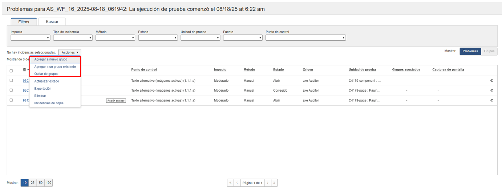Image resolution: width=502 pixels, height=189 pixels.
Task: Select the checkbox for the third issue
Action: 11,100
